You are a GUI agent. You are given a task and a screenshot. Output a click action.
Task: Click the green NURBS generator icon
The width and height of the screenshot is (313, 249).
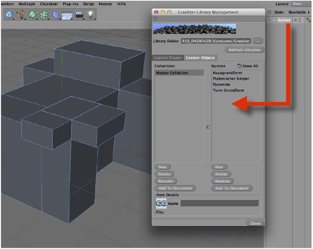(32, 15)
